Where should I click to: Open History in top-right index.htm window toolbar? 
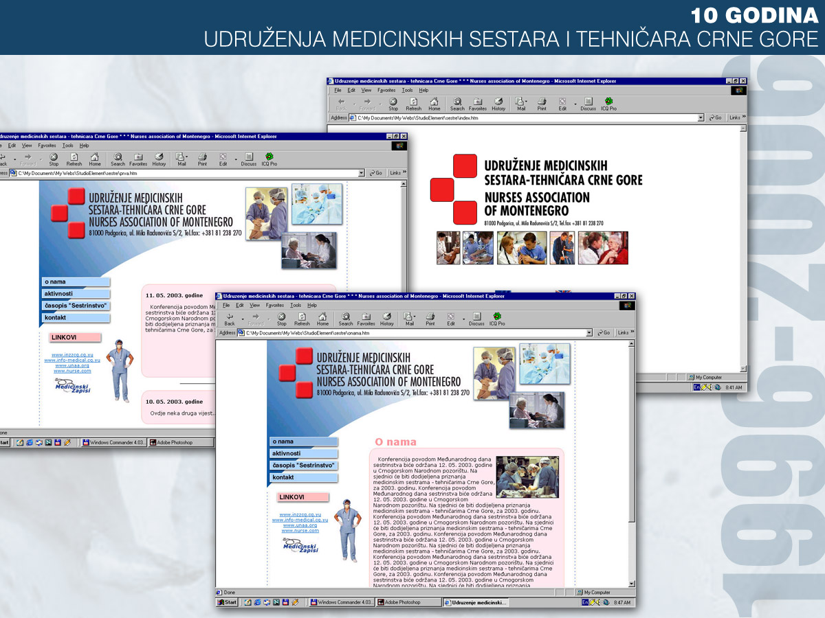(x=498, y=102)
